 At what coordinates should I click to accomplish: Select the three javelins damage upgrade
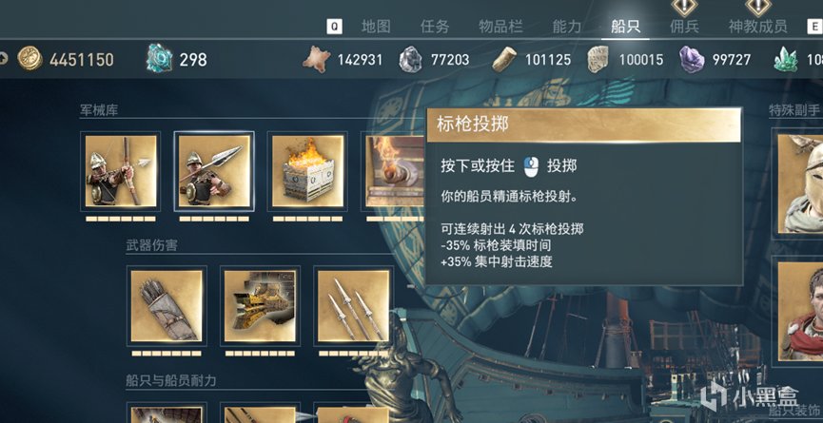353,306
